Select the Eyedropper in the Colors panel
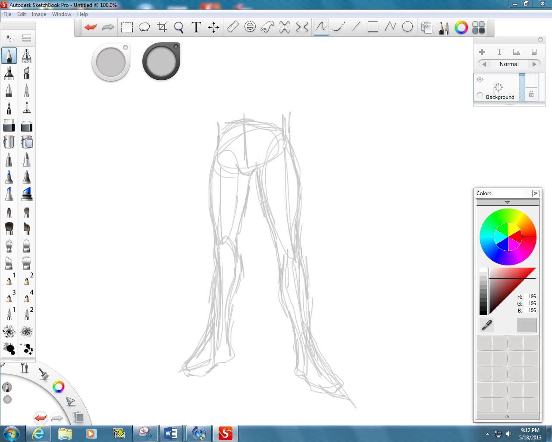This screenshot has height=442, width=552. (x=486, y=325)
